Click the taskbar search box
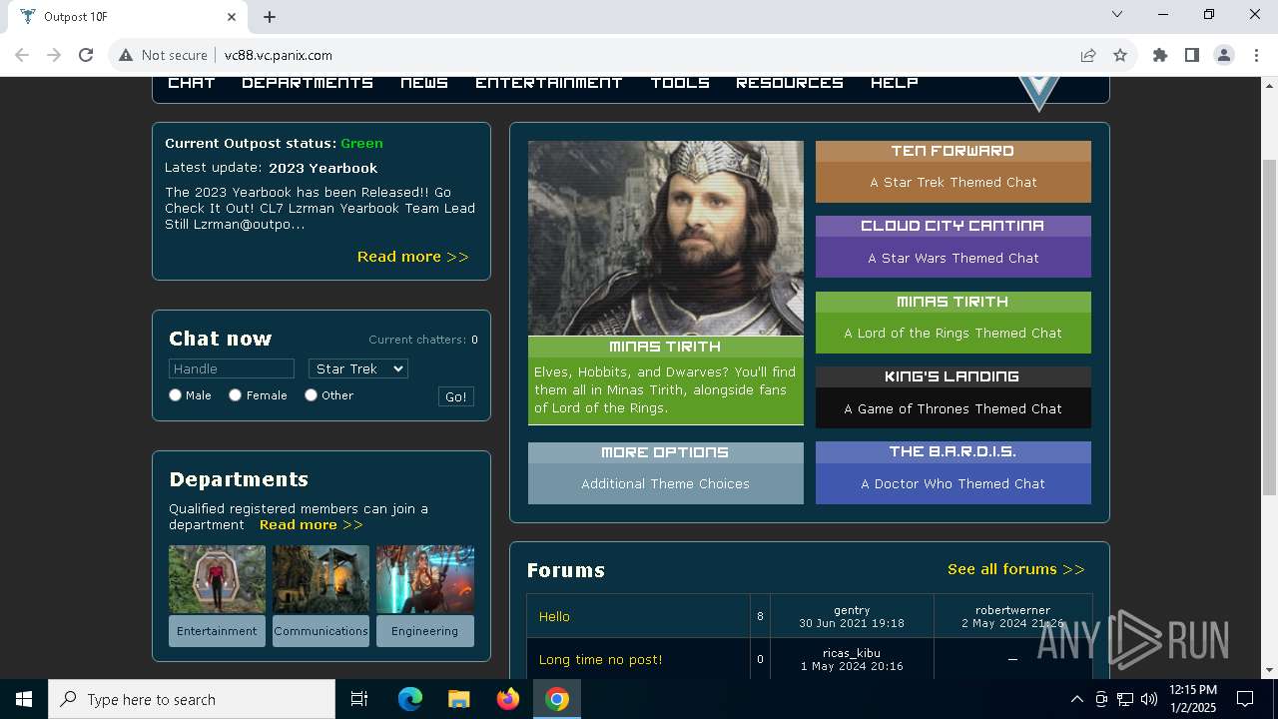 point(192,699)
